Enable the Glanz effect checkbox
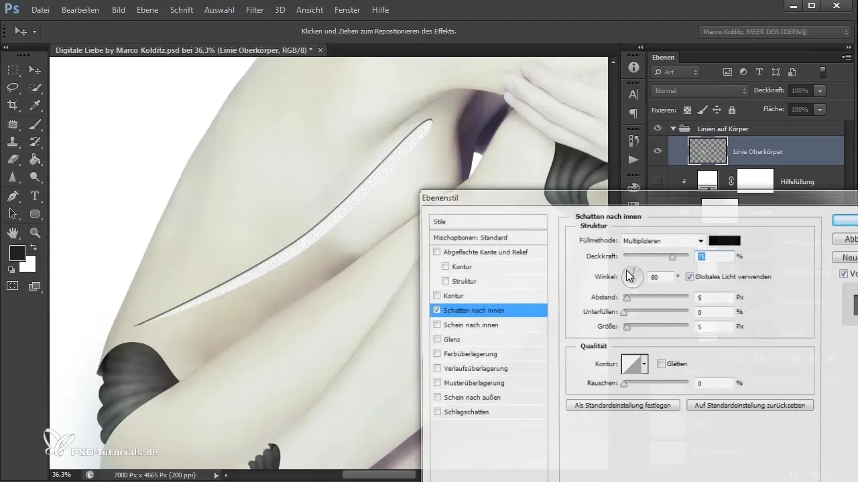The image size is (858, 482). [x=438, y=339]
